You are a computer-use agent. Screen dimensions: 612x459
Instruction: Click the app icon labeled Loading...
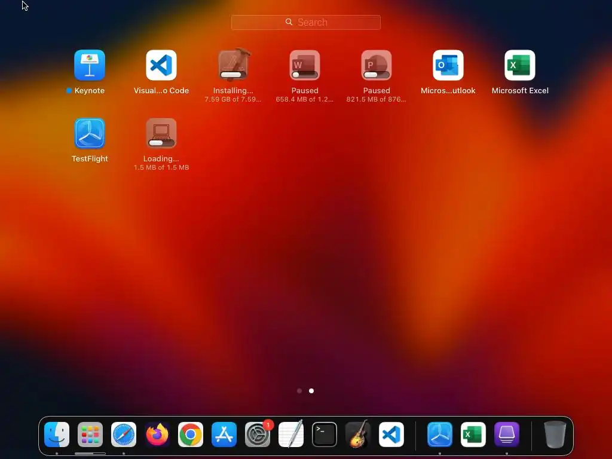(x=161, y=133)
